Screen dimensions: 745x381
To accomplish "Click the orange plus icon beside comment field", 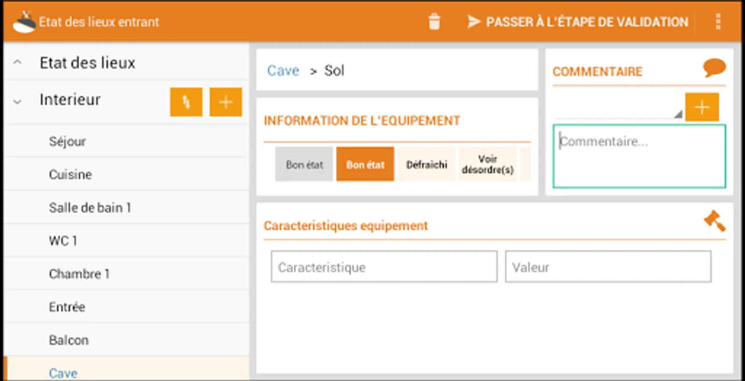I will 702,107.
